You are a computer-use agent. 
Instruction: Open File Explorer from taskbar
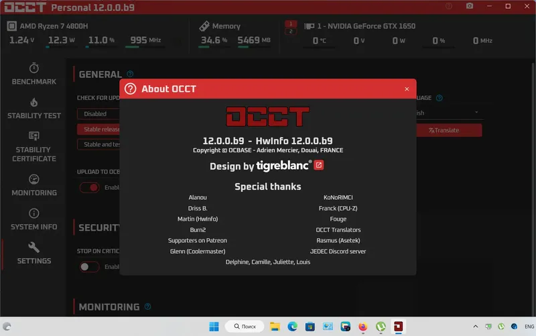coord(275,327)
